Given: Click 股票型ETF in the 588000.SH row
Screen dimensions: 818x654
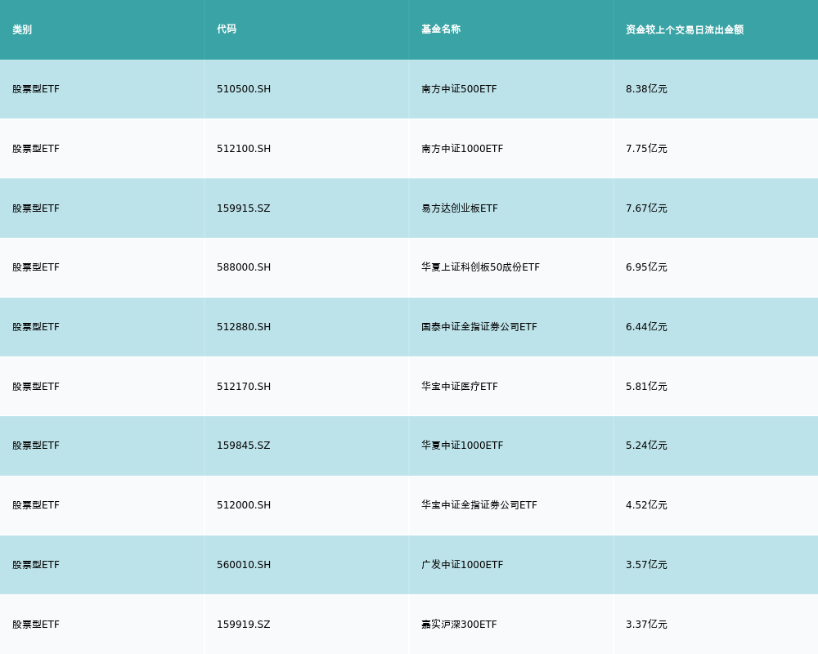Looking at the screenshot, I should point(36,267).
